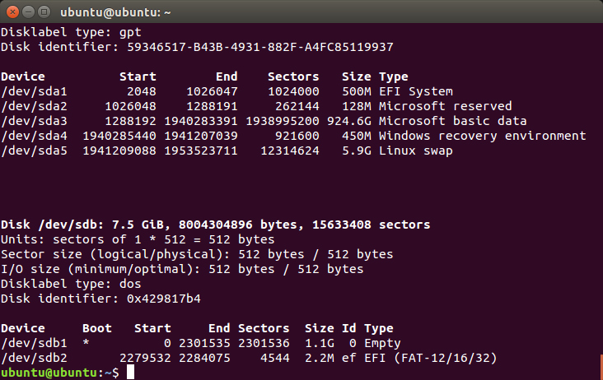Click the 'Windows recovery environment' type text

click(x=482, y=136)
